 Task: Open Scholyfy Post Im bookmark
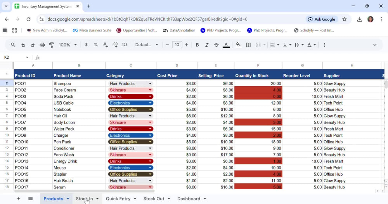coord(314,30)
